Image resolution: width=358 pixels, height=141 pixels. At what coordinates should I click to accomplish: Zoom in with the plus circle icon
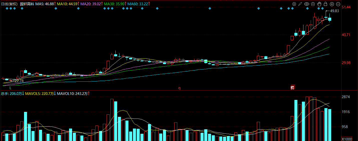(x=332, y=4)
